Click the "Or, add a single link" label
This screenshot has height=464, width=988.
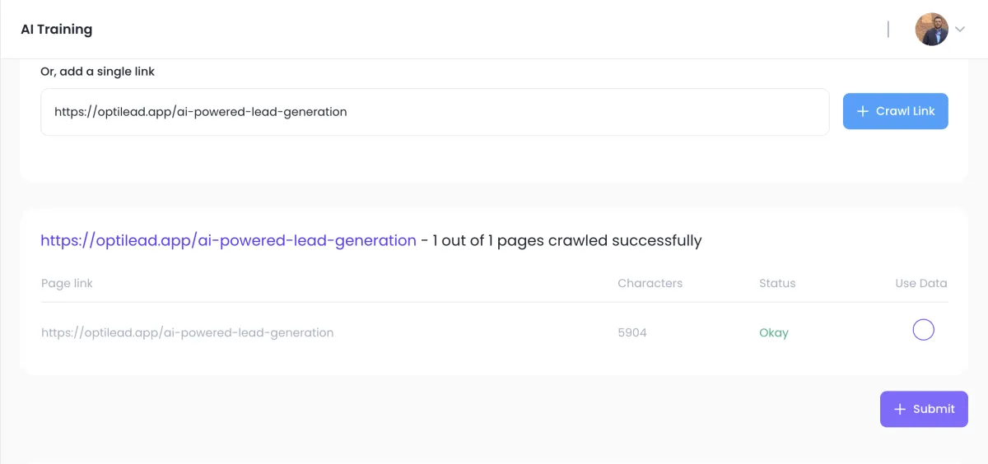[x=97, y=72]
